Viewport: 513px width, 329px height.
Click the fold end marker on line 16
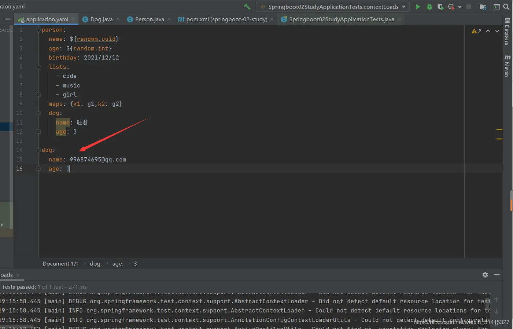click(38, 169)
